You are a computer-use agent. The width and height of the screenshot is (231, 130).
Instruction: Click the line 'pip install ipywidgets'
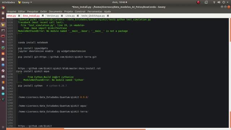[x=33, y=48]
